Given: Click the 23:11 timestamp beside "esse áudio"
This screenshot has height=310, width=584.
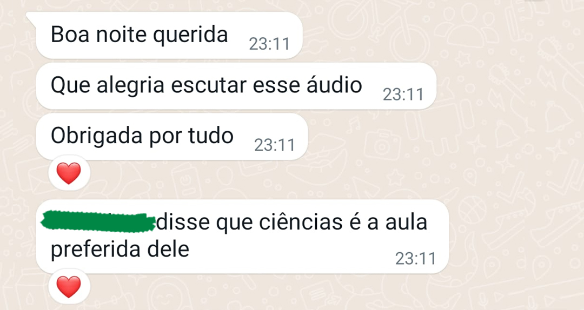Looking at the screenshot, I should pos(403,95).
